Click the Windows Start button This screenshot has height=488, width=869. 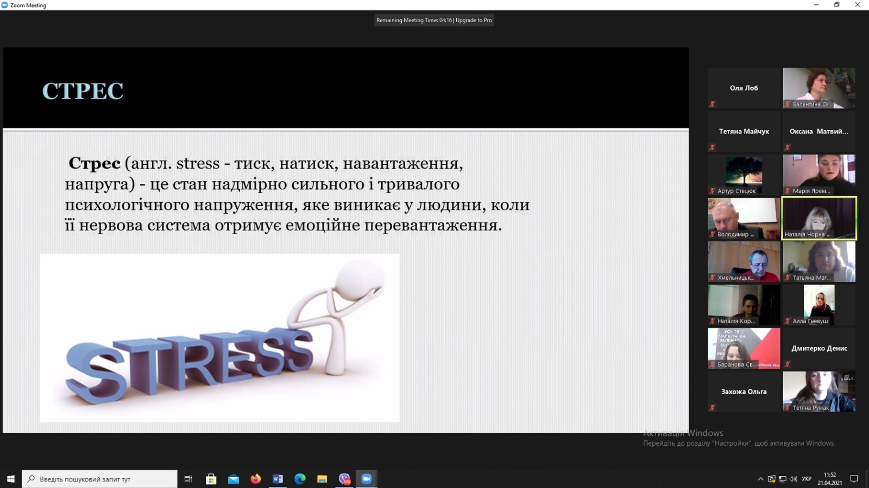pyautogui.click(x=10, y=479)
